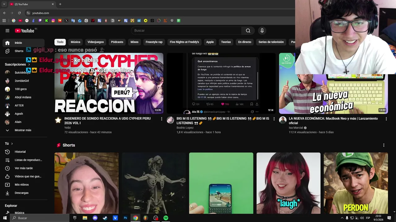Viewport: 396px width, 222px height.
Task: Open a new browser tab
Action: click(60, 4)
